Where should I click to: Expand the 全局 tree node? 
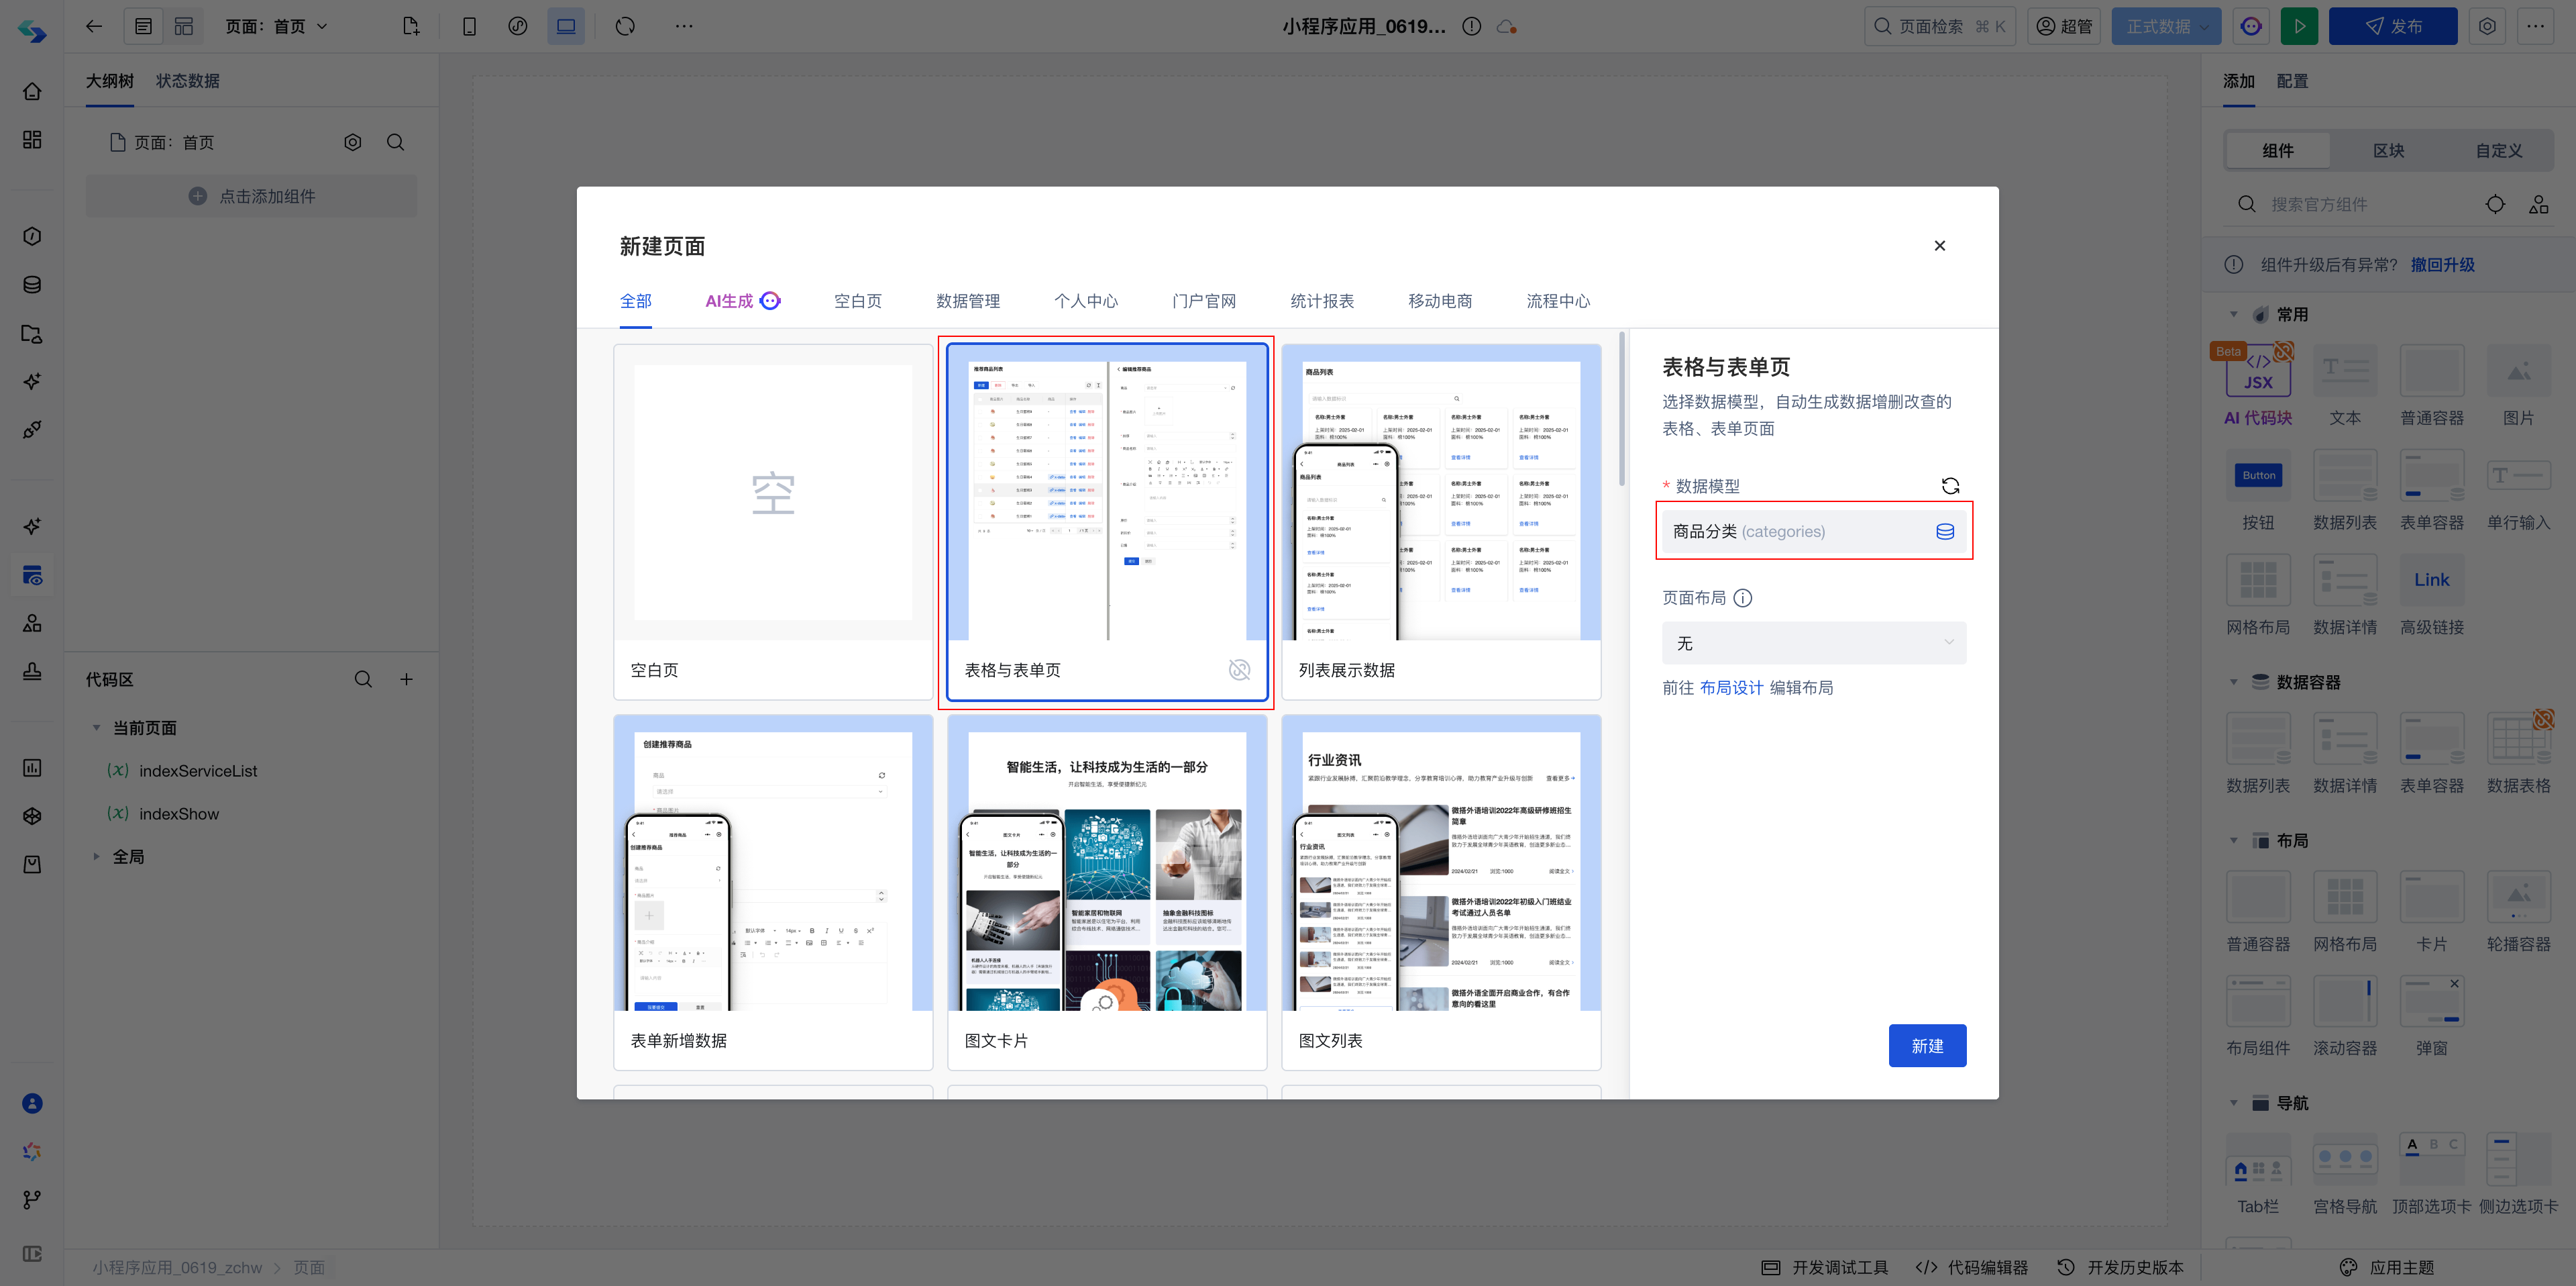[x=97, y=856]
